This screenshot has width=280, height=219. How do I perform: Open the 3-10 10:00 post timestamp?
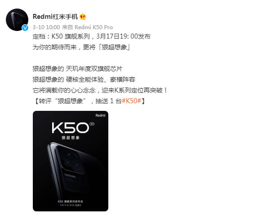pyautogui.click(x=46, y=27)
